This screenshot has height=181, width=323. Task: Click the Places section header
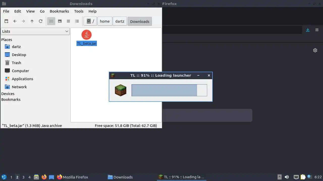7,40
